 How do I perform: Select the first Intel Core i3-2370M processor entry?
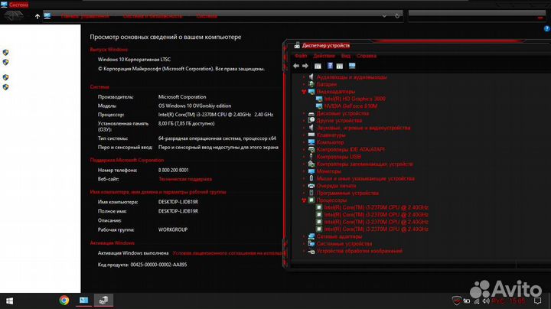point(376,207)
